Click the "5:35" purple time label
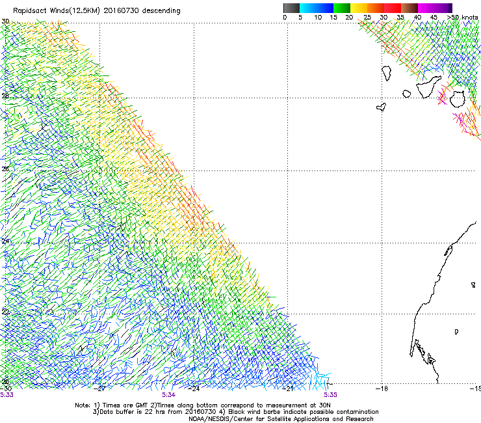Image resolution: width=481 pixels, height=423 pixels. [330, 395]
